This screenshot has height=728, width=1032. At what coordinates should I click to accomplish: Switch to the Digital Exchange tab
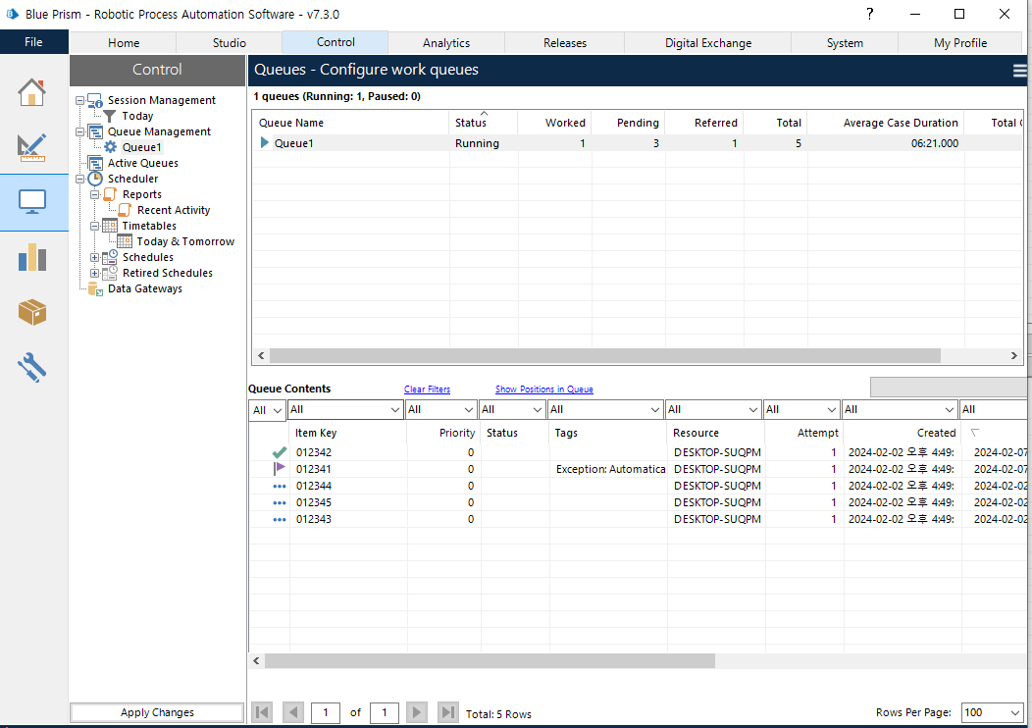point(708,43)
